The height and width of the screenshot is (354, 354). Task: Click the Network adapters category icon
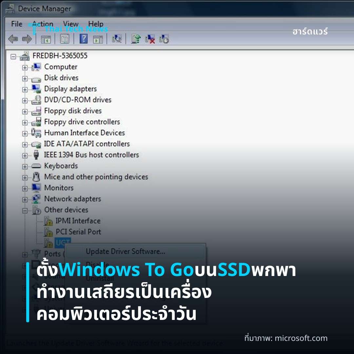click(x=36, y=199)
